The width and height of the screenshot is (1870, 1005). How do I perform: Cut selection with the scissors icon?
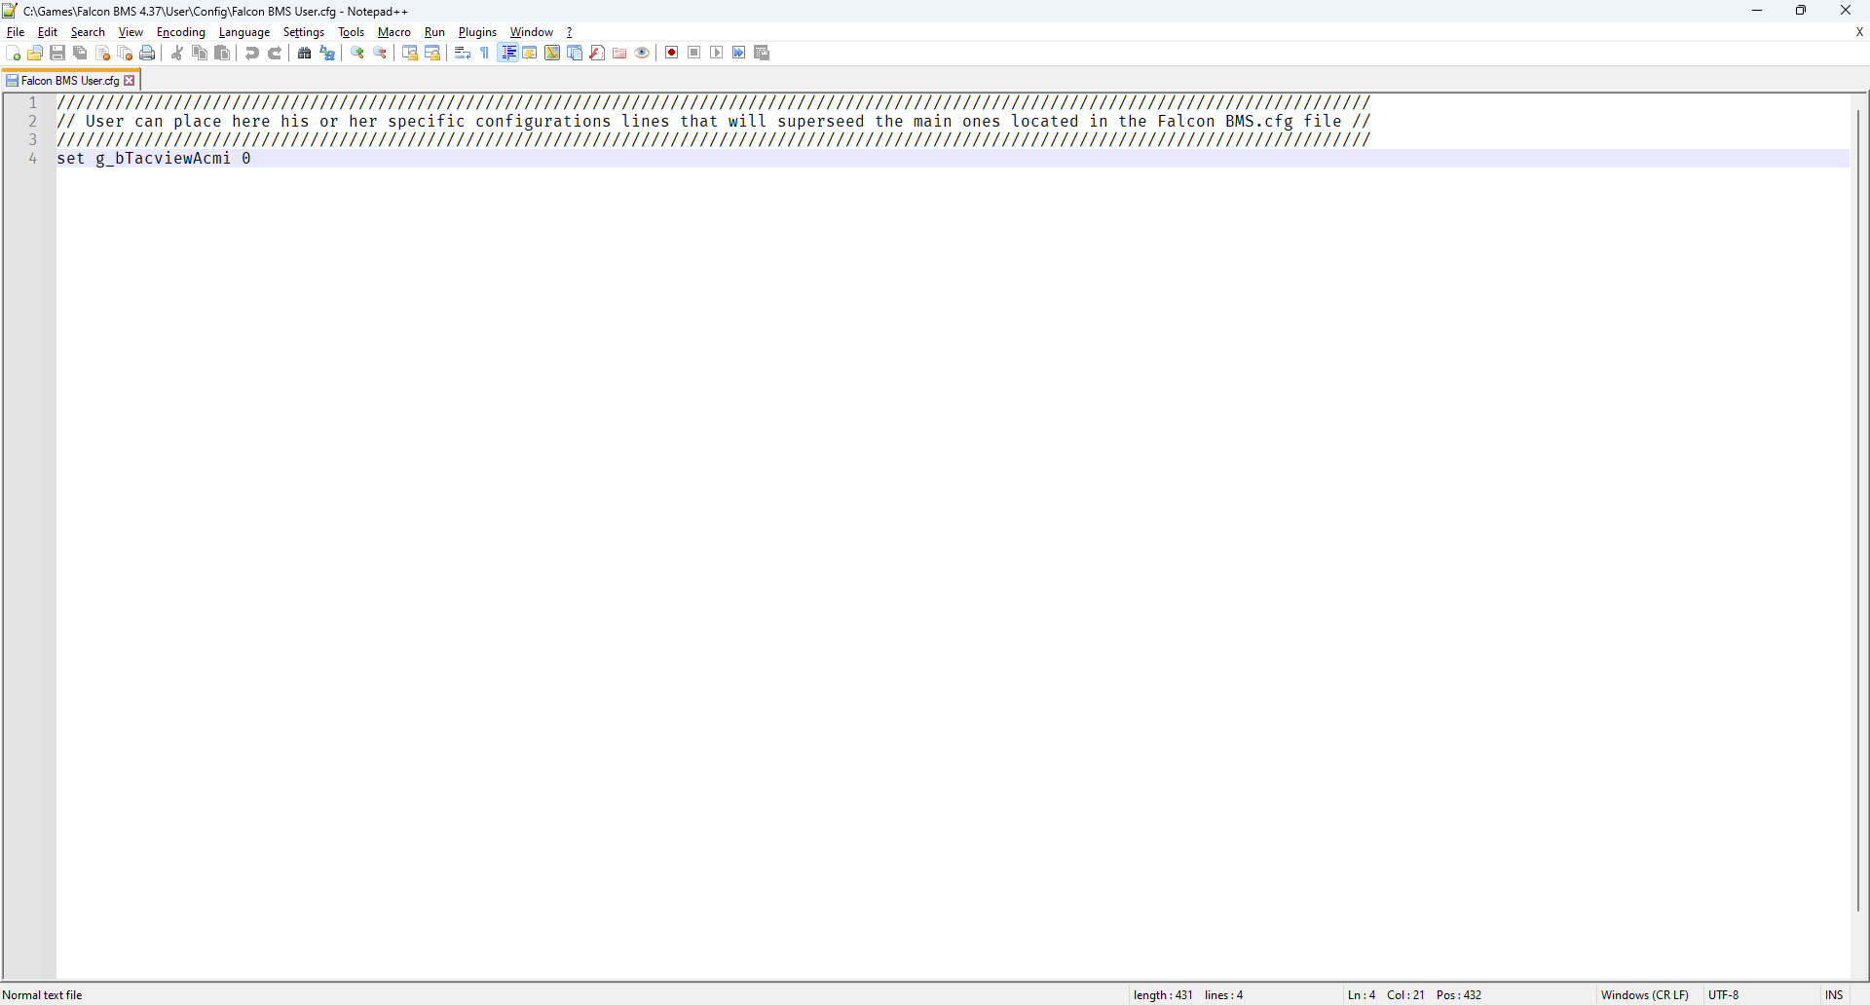click(177, 54)
